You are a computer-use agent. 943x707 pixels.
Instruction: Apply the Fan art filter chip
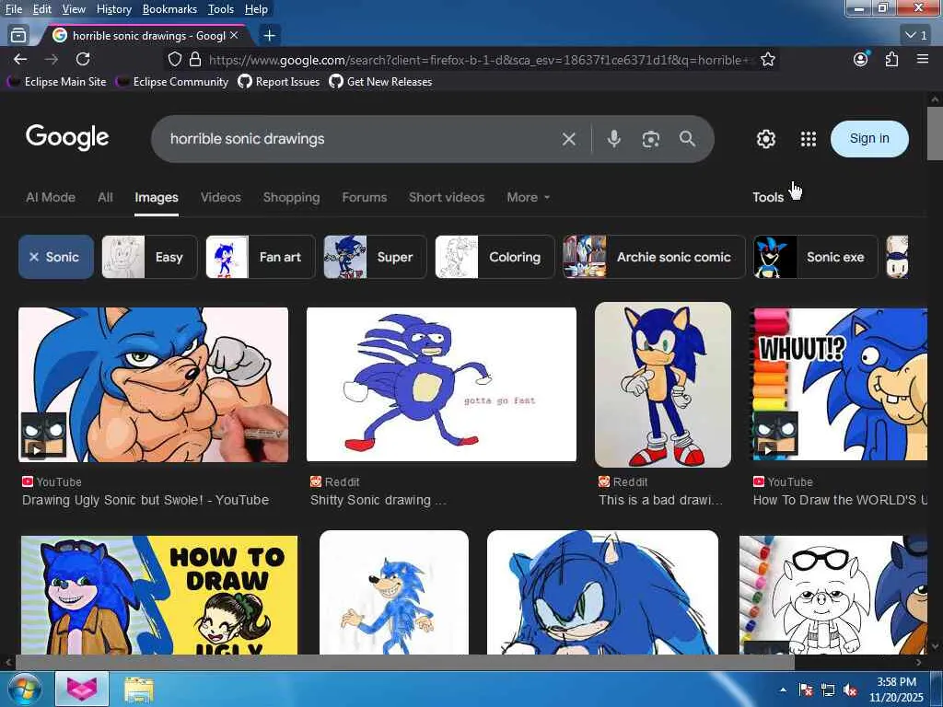coord(261,257)
